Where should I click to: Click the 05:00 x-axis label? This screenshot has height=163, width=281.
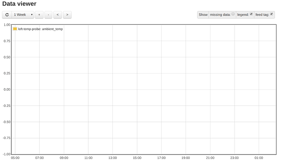coord(15,158)
